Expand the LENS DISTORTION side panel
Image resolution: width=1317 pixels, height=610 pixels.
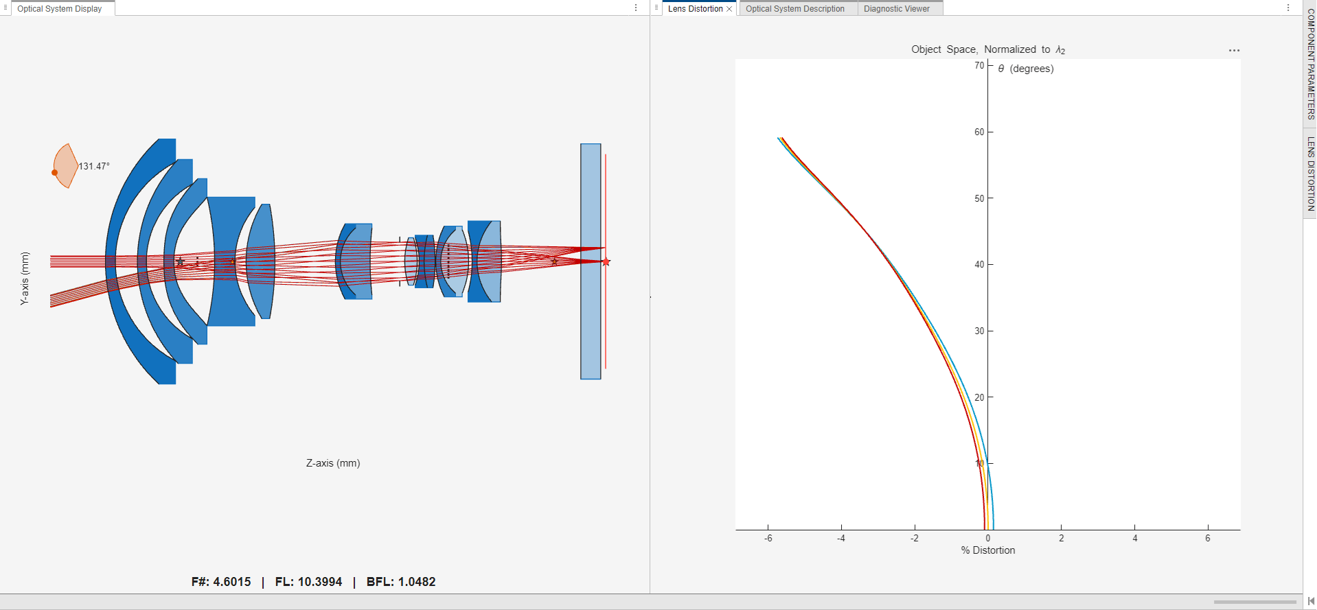click(1310, 174)
